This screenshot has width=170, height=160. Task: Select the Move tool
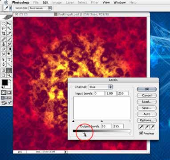point(9,24)
